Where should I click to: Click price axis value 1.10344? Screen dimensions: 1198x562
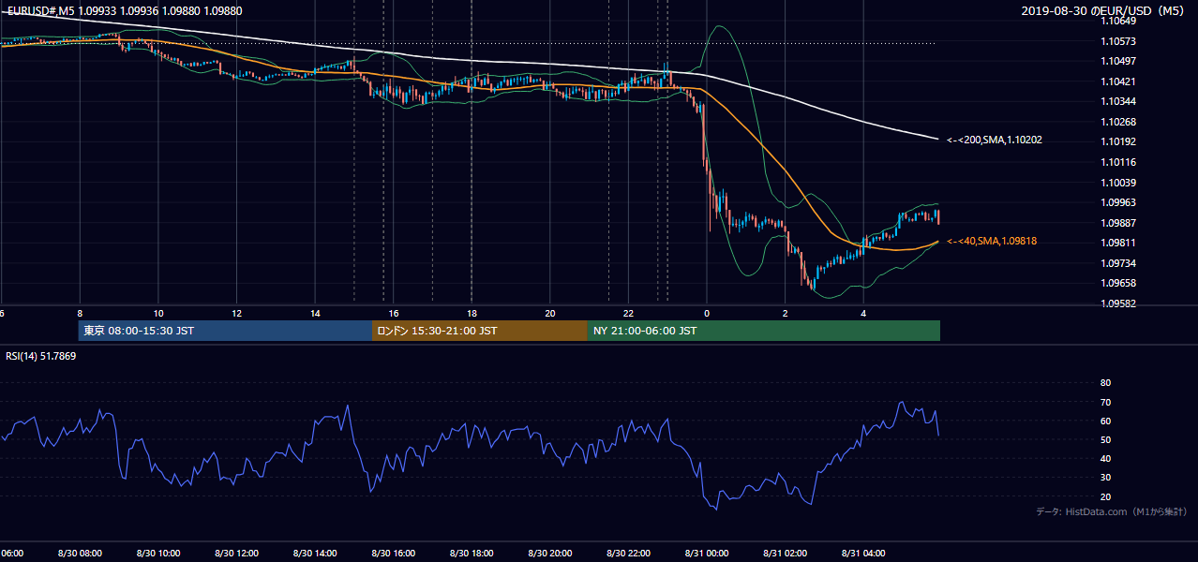[x=1118, y=101]
